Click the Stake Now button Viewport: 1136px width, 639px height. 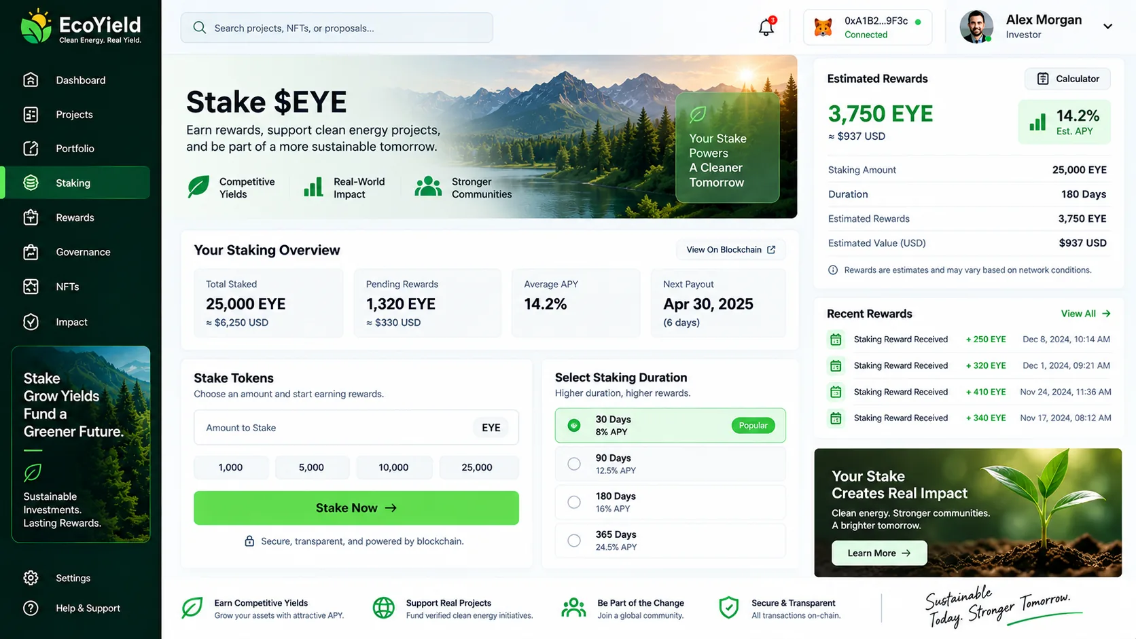click(x=356, y=508)
